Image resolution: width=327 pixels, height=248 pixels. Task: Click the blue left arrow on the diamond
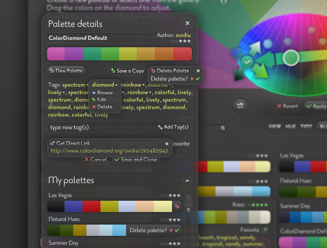pyautogui.click(x=236, y=54)
